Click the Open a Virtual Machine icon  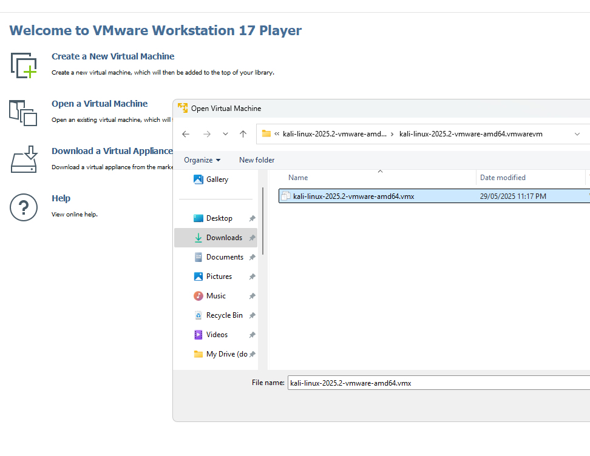click(23, 113)
